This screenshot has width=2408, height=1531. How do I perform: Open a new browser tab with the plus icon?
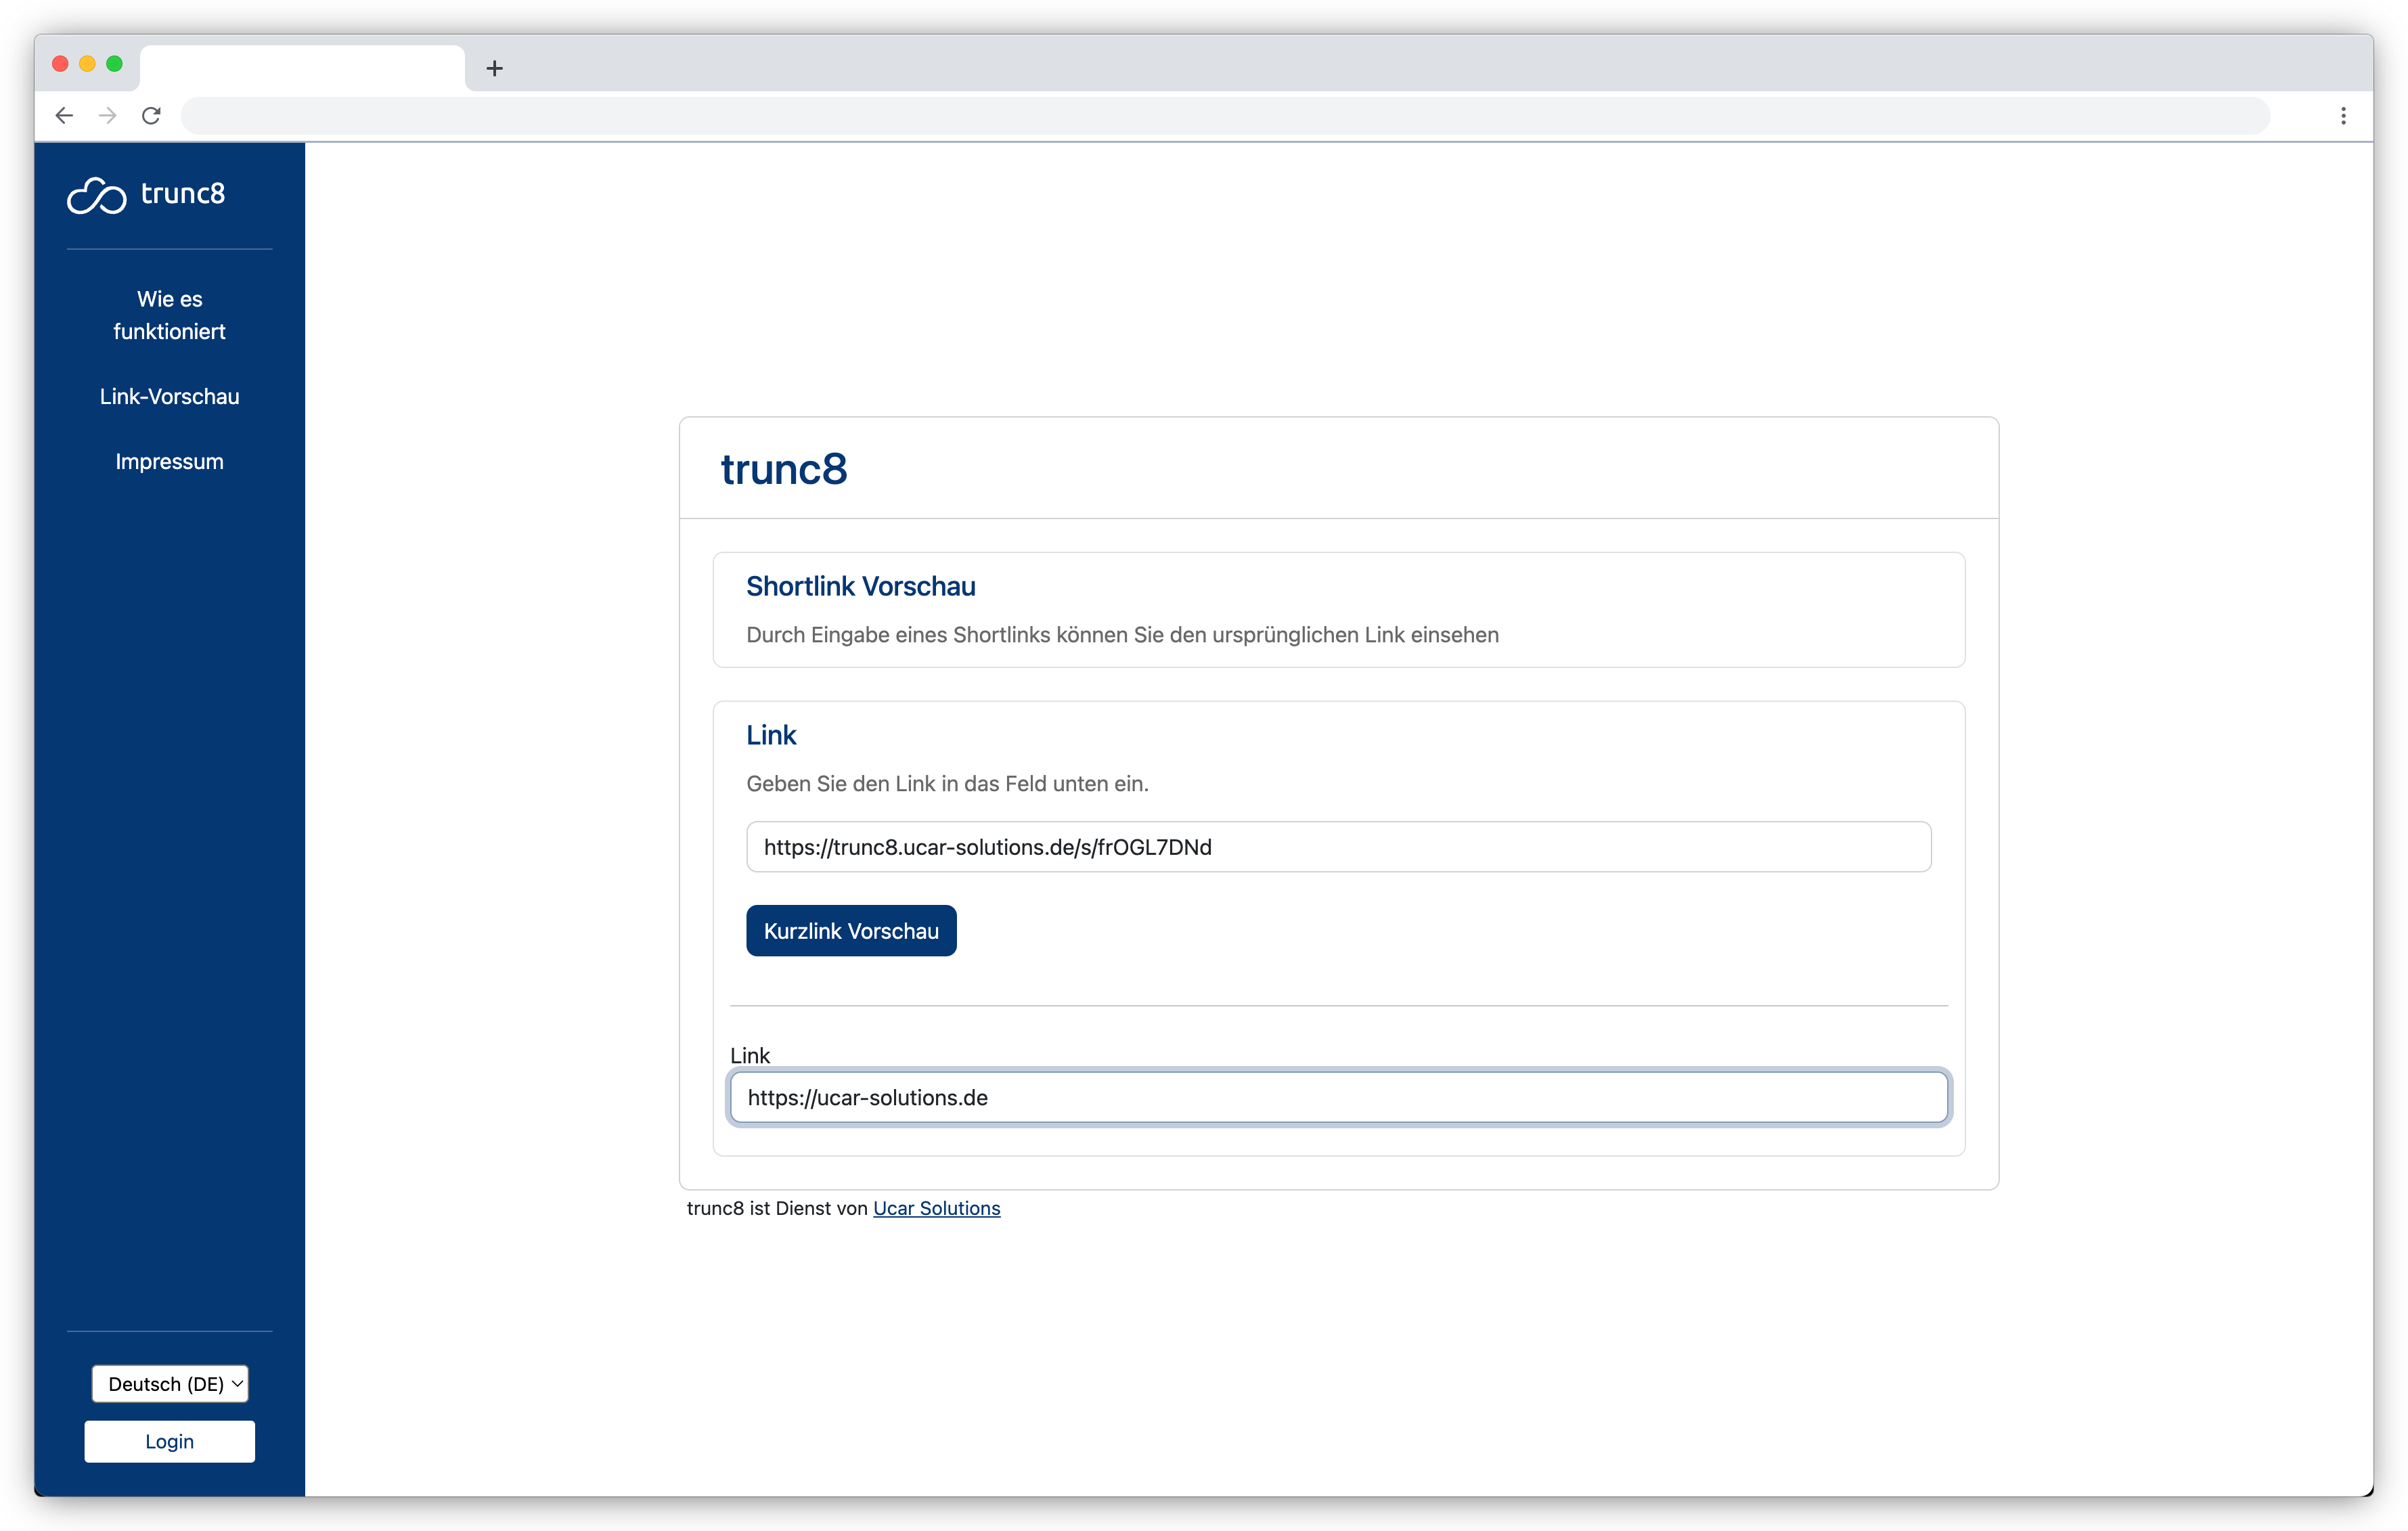pos(494,68)
